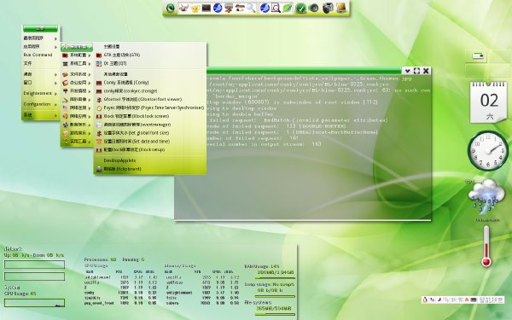Maximize the terminal window
The height and width of the screenshot is (320, 512).
tap(416, 71)
